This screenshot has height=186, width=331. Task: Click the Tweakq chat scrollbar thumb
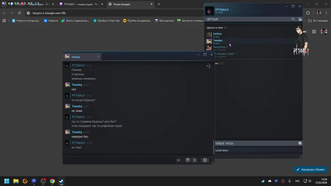pyautogui.click(x=213, y=147)
